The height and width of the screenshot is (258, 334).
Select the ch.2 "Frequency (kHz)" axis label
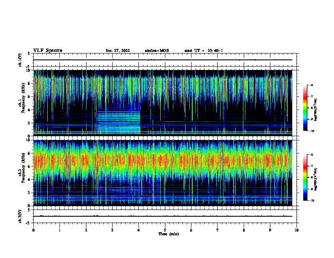click(x=24, y=168)
